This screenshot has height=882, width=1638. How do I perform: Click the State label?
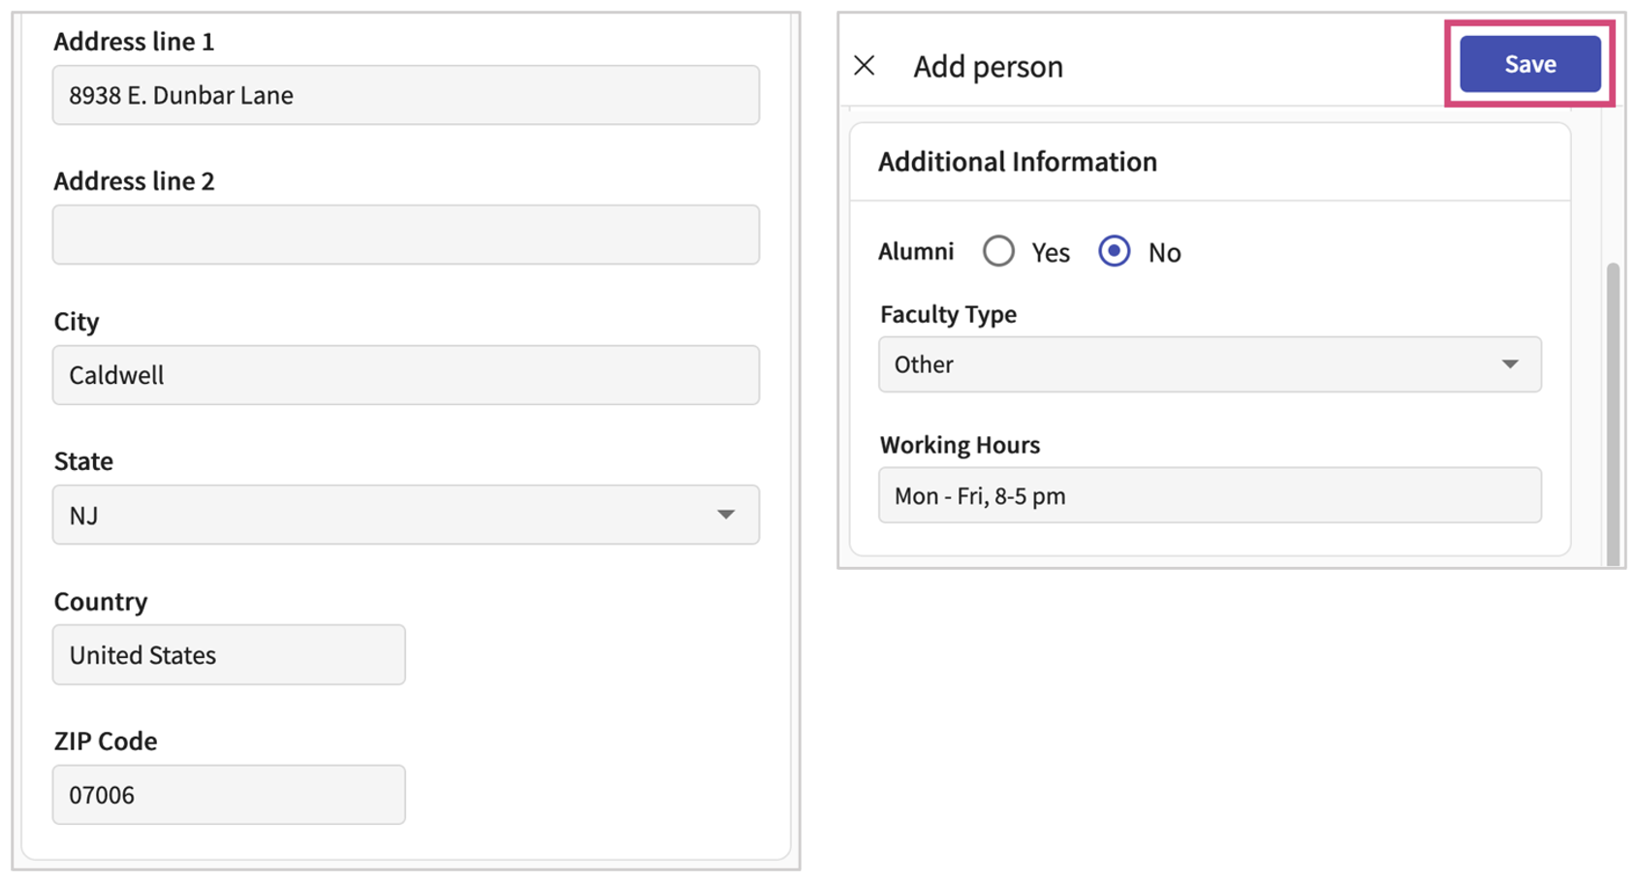[x=83, y=460]
